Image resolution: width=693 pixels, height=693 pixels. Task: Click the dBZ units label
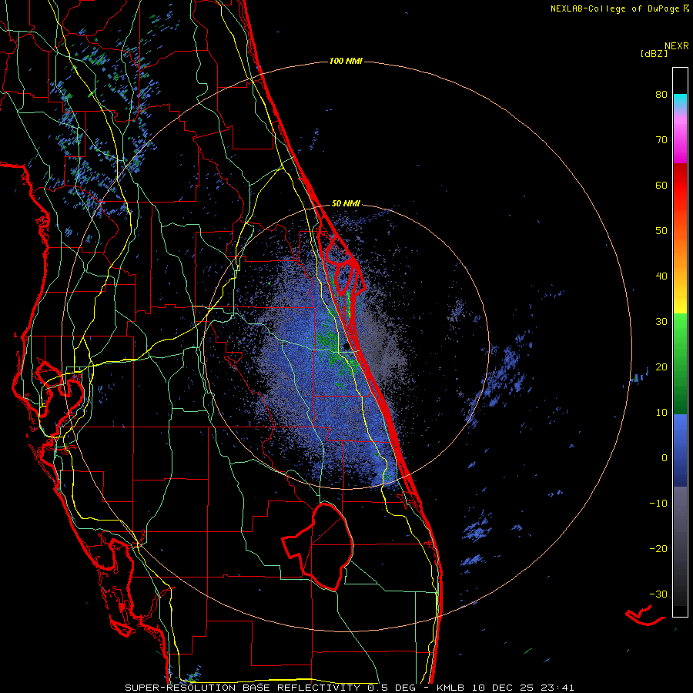tap(654, 53)
